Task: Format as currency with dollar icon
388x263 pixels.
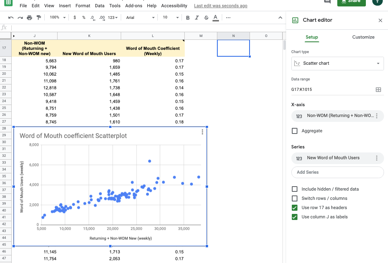Action: [75, 18]
